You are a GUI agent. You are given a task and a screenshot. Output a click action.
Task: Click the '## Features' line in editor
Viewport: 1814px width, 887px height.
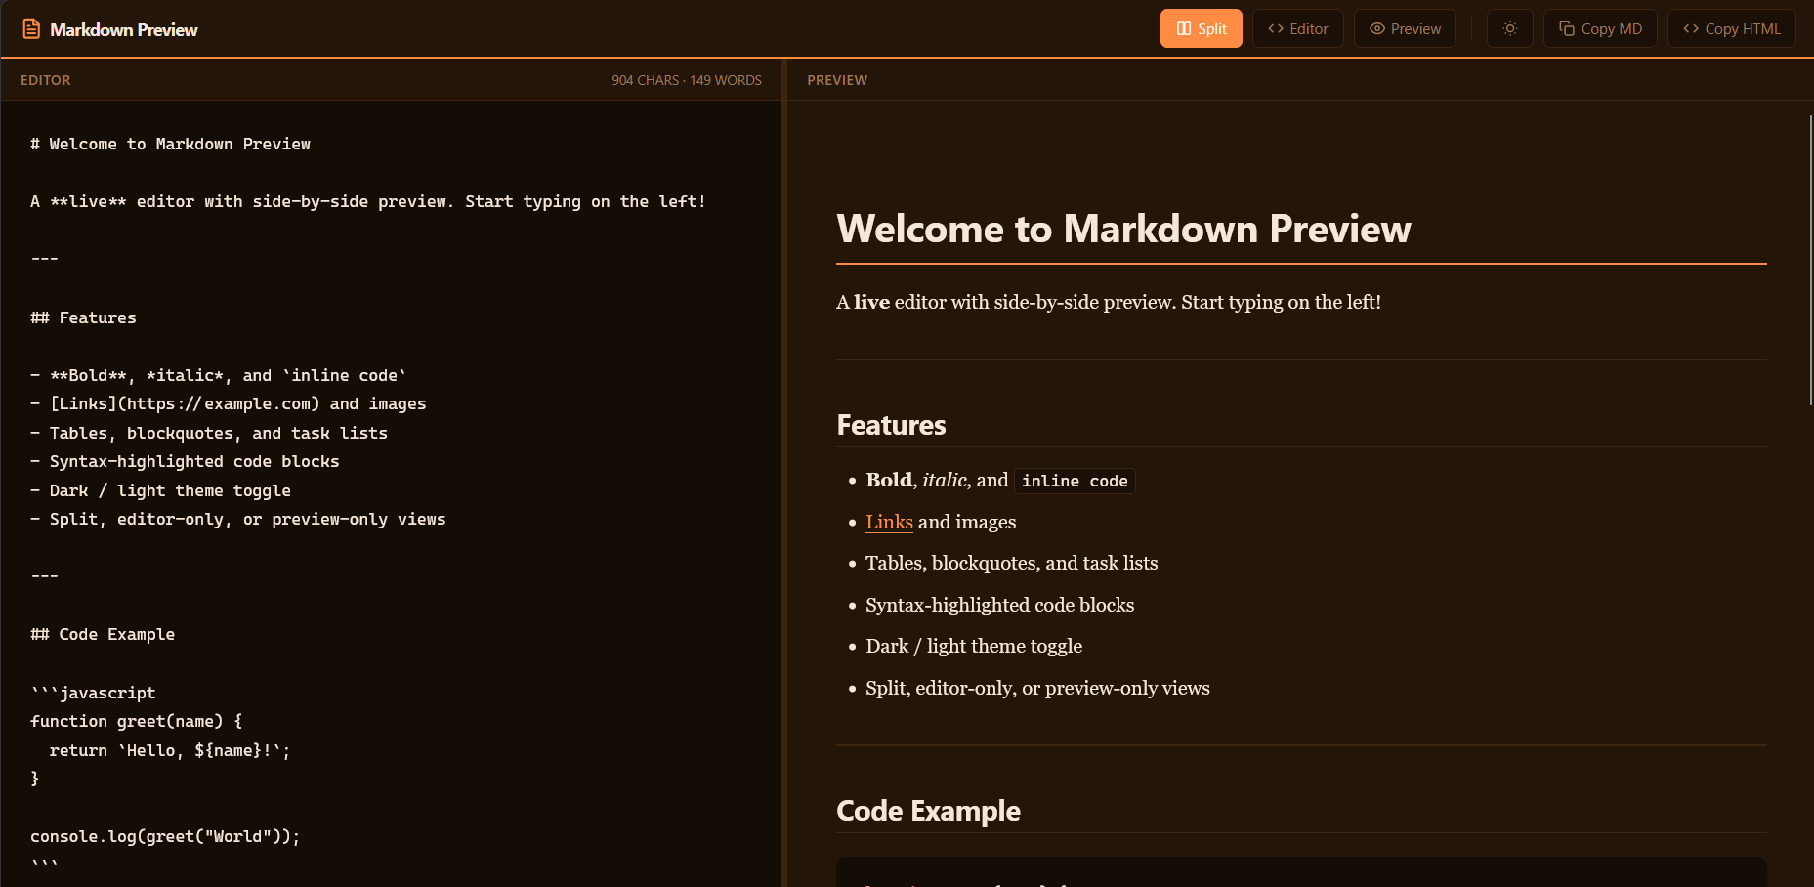pos(83,317)
